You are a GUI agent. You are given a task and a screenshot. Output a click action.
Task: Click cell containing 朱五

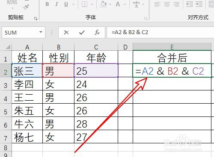pos(27,110)
